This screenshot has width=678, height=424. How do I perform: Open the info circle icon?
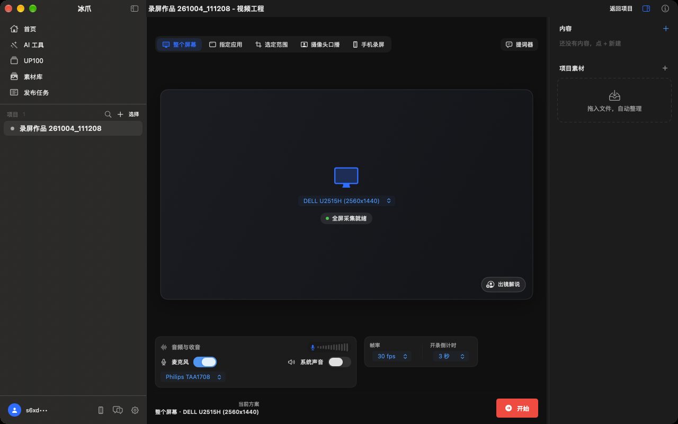[x=665, y=8]
